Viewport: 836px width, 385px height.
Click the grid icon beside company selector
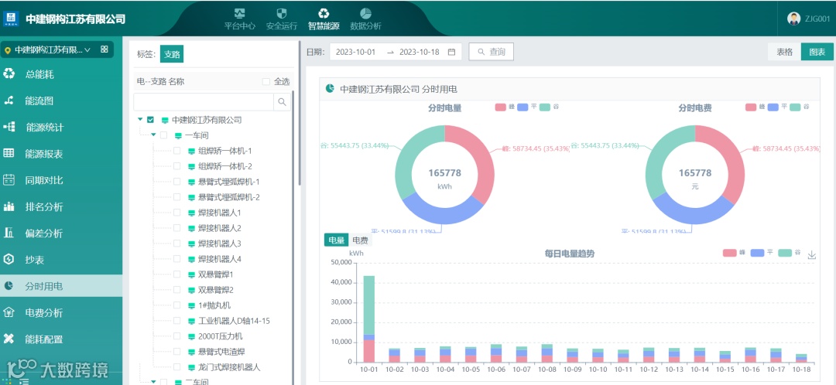point(104,49)
